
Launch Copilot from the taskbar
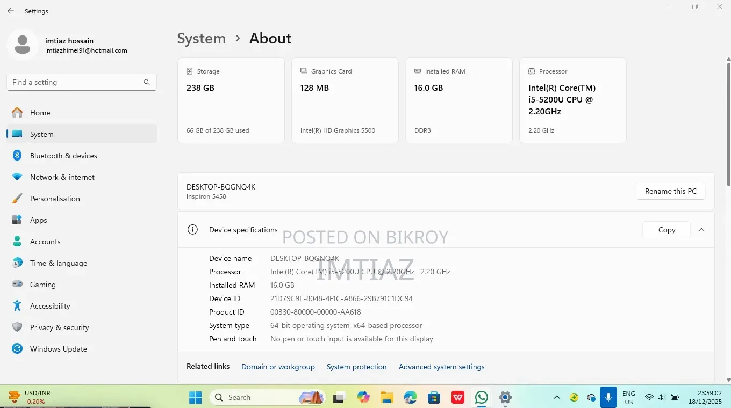(363, 397)
